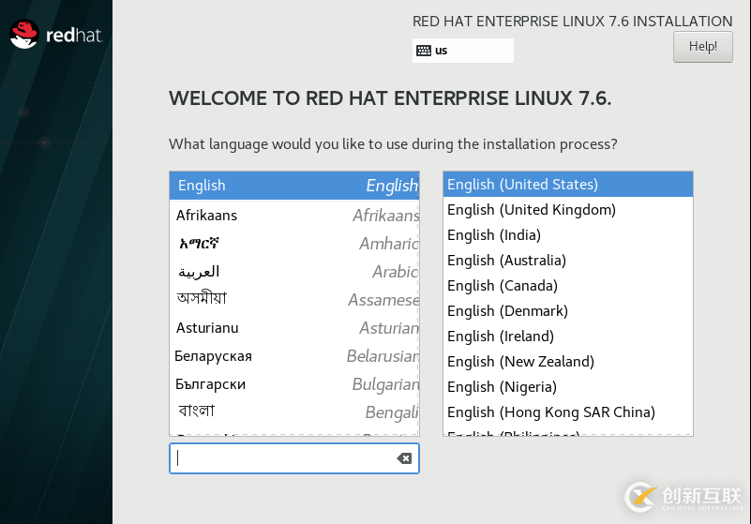Image resolution: width=751 pixels, height=524 pixels.
Task: Choose English (India) locale
Action: (x=567, y=235)
